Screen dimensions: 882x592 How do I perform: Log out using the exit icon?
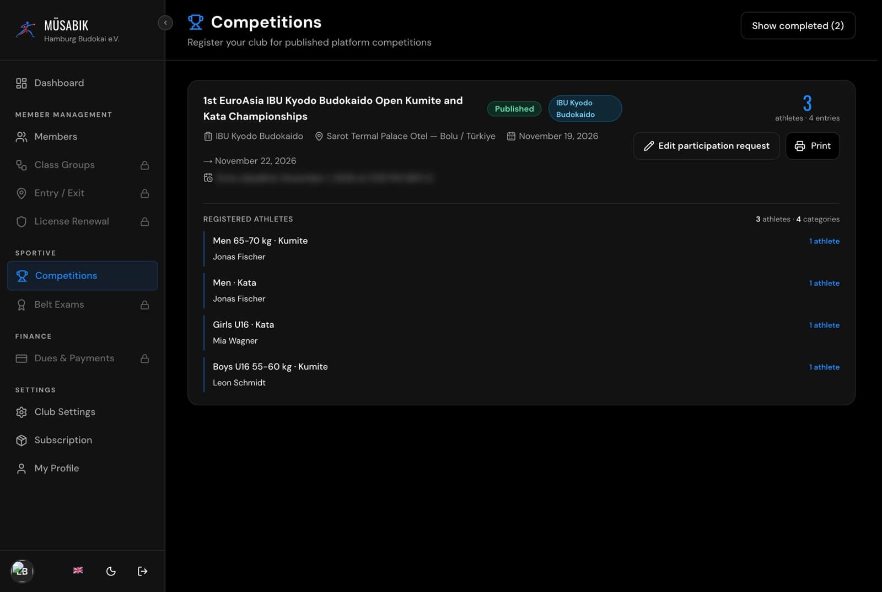pyautogui.click(x=142, y=571)
